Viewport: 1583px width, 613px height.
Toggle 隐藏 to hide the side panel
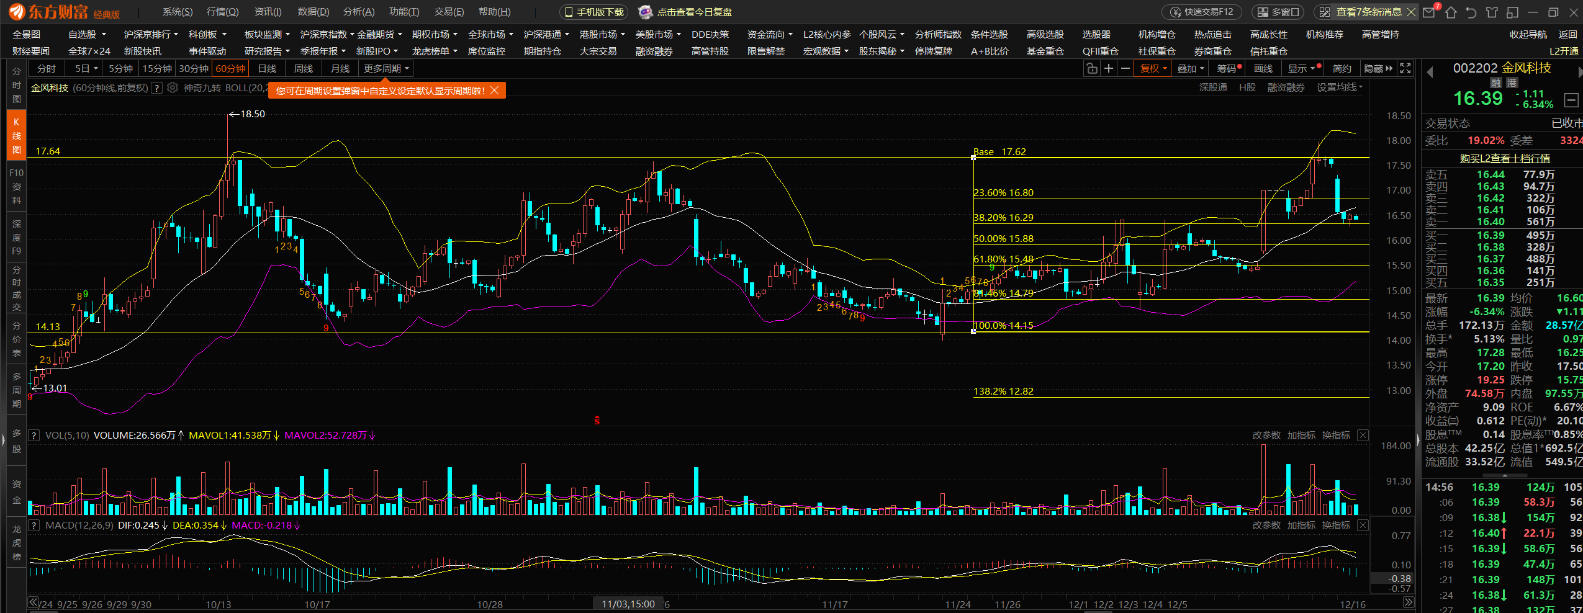tap(1378, 68)
